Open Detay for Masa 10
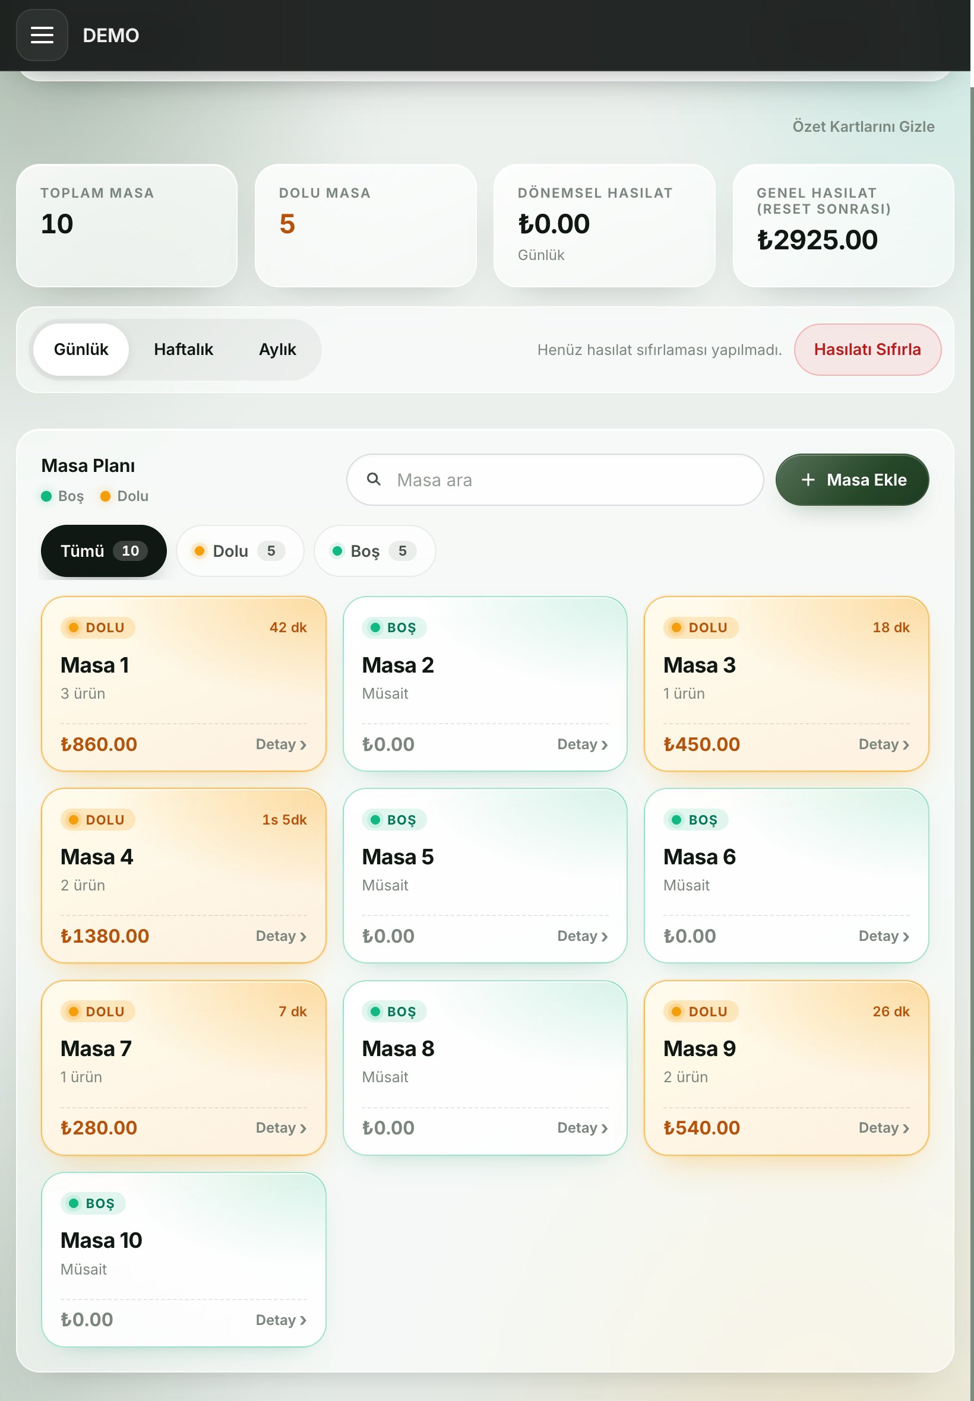The width and height of the screenshot is (974, 1401). point(281,1319)
